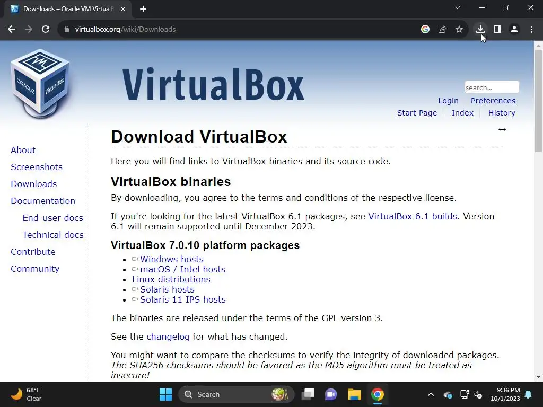
Task: Reload the page with refresh icon
Action: tap(46, 30)
